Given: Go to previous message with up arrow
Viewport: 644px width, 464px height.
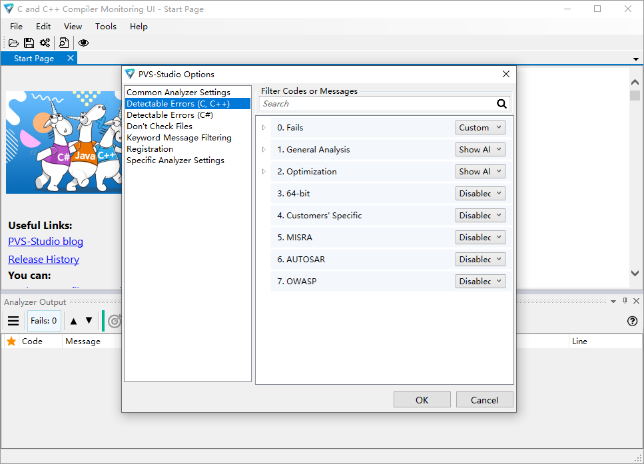Looking at the screenshot, I should click(x=73, y=321).
